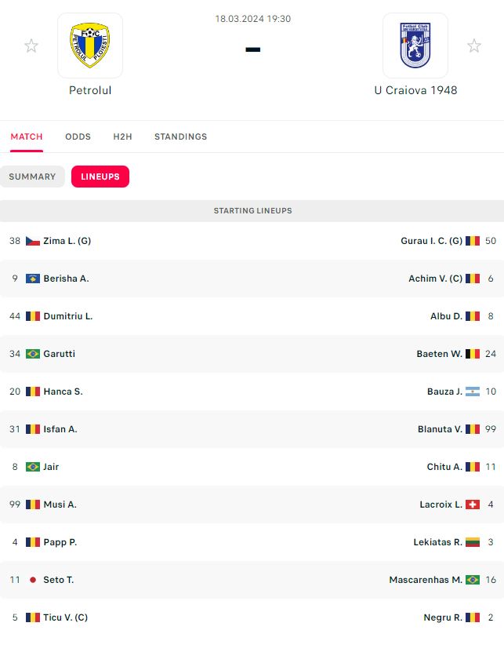Open the H2H tab
Screen dimensions: 504x652
coord(122,137)
